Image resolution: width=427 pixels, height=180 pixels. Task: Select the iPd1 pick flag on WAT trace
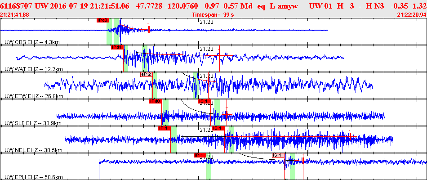pyautogui.click(x=117, y=47)
